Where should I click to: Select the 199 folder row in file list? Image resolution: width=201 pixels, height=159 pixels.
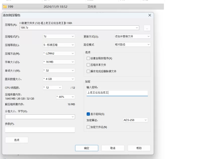(x=83, y=7)
